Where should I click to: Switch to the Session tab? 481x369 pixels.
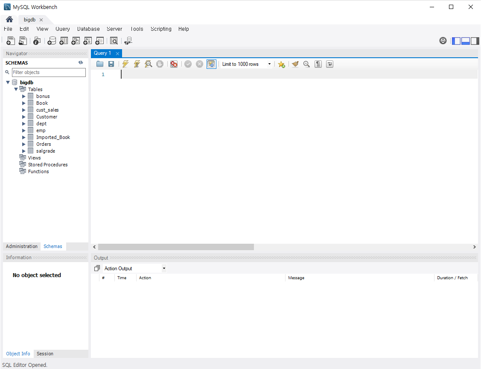(x=45, y=354)
